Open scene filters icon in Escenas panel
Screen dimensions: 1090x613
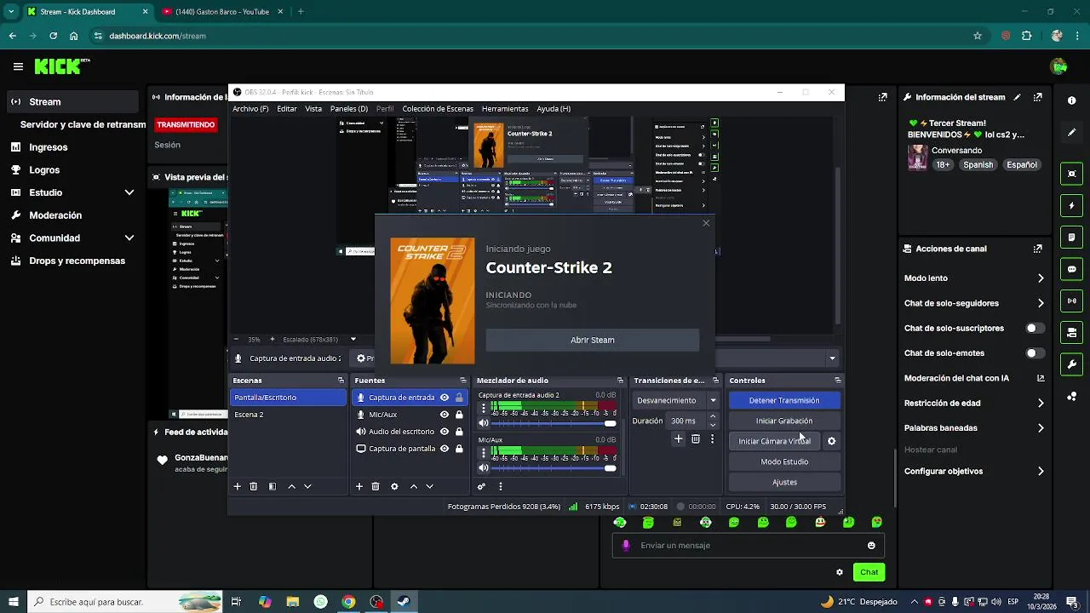272,486
